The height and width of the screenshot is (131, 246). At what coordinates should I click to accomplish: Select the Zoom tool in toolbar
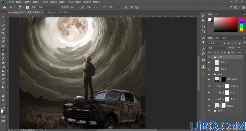click(3, 100)
